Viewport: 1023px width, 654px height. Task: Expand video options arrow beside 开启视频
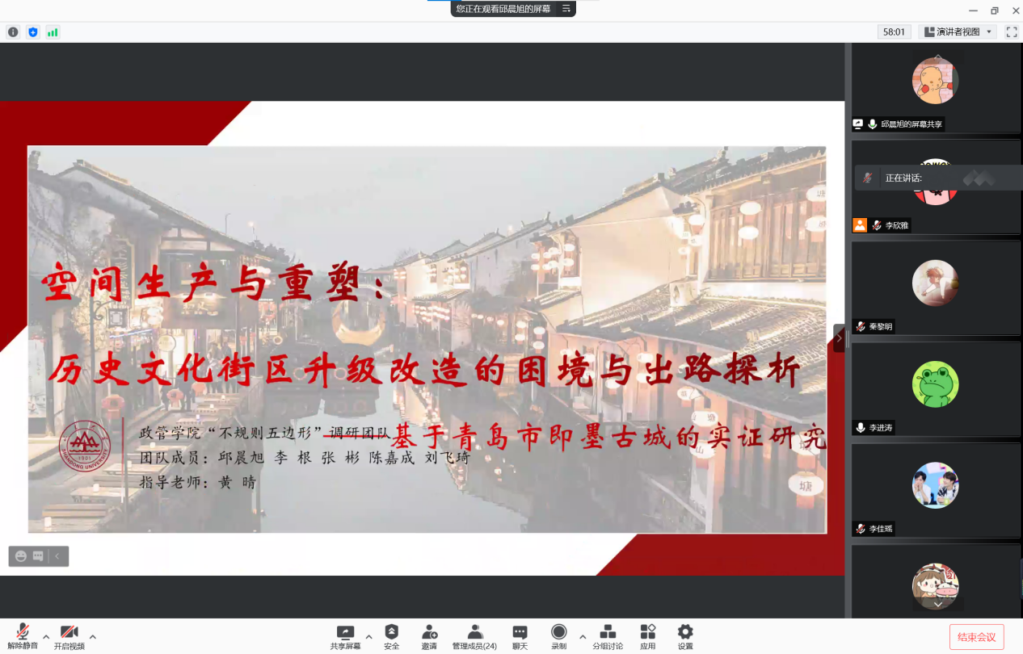click(93, 636)
